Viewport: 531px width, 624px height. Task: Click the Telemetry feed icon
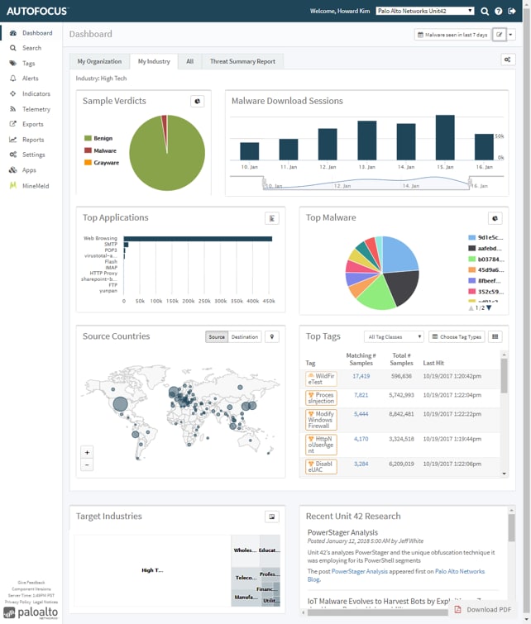click(x=13, y=109)
